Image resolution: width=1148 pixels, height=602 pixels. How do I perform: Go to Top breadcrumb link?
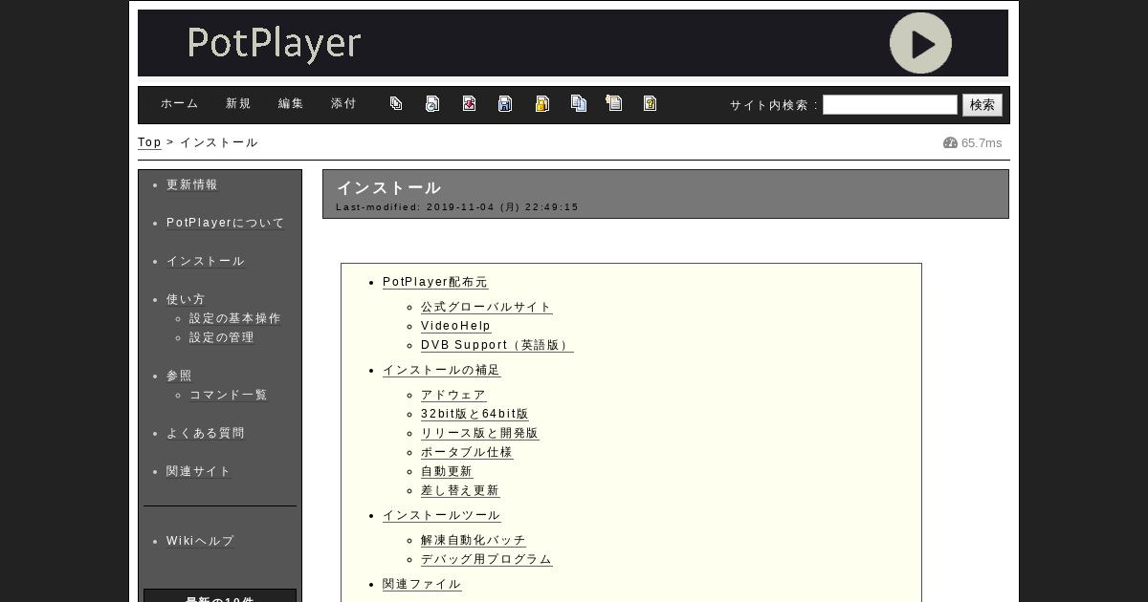click(x=149, y=142)
